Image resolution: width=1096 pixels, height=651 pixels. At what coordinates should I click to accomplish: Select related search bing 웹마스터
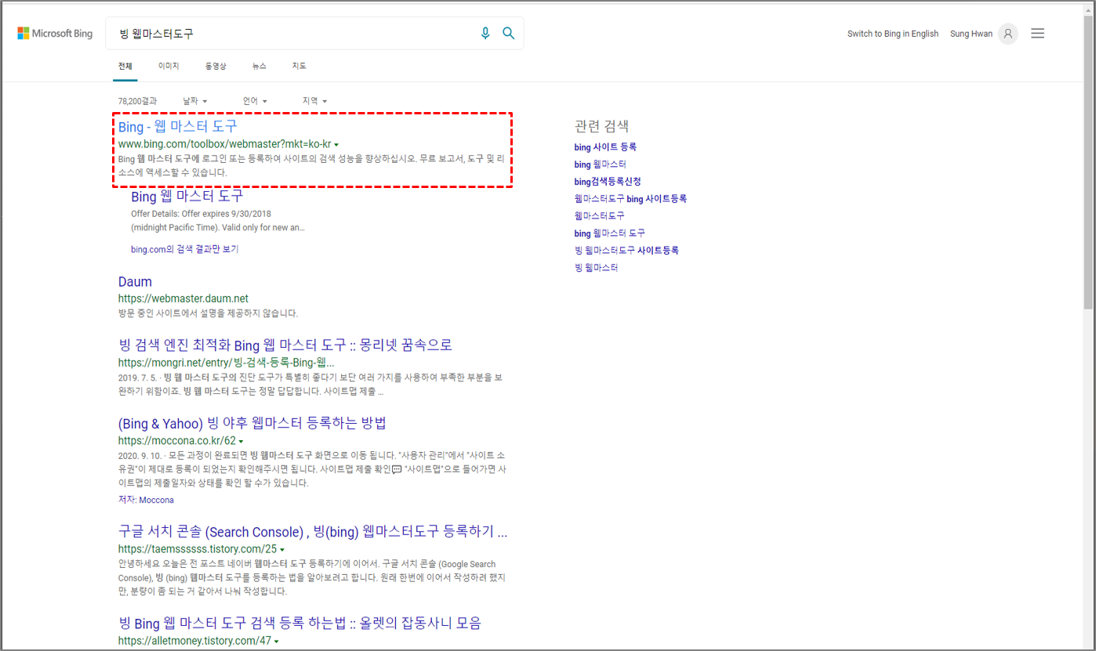[600, 165]
